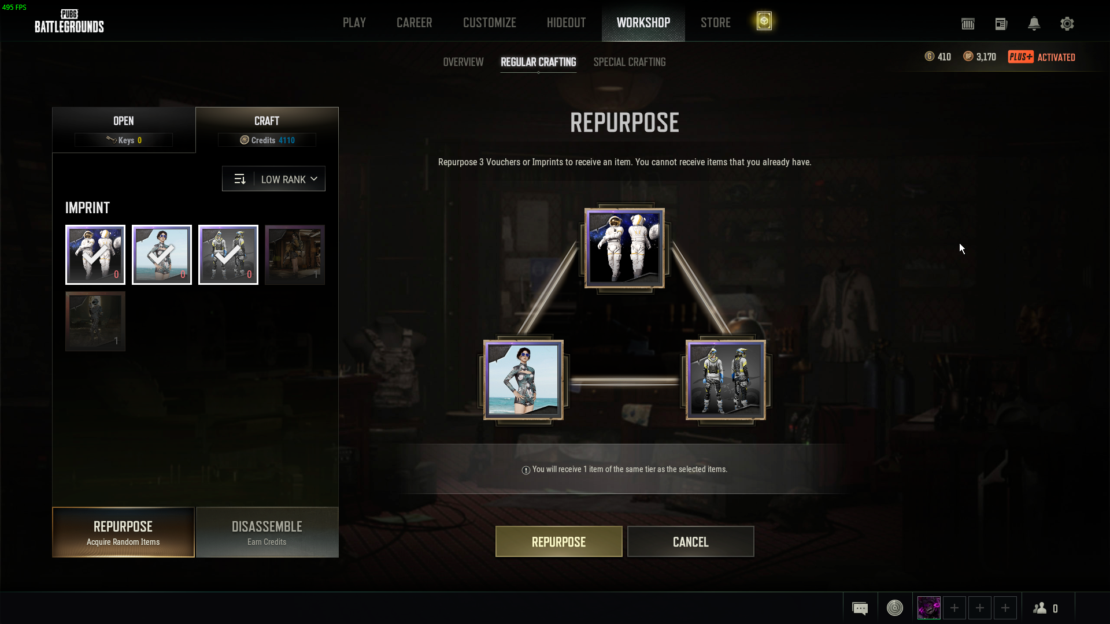This screenshot has height=624, width=1110.
Task: Open the notifications bell
Action: coord(1034,24)
